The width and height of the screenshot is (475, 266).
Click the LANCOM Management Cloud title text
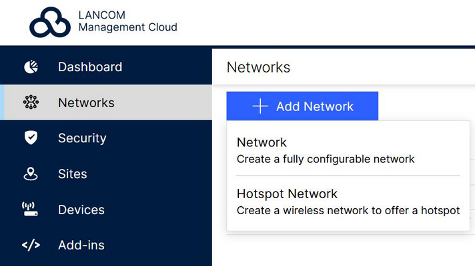(x=127, y=22)
